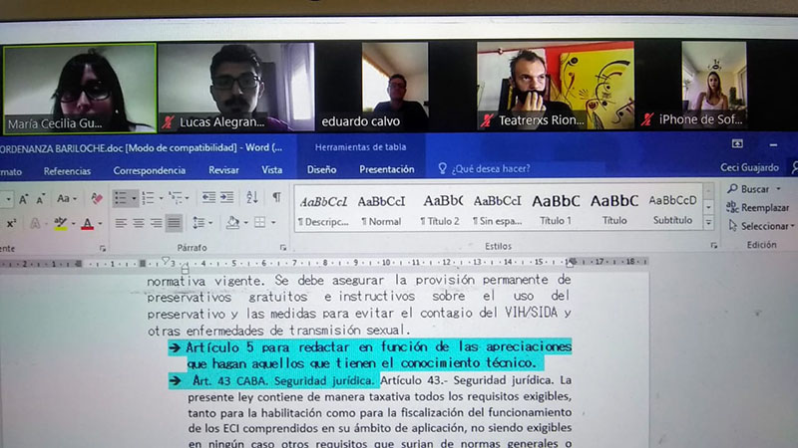Open the Estilos pane launcher
This screenshot has height=448, width=798.
(x=714, y=245)
